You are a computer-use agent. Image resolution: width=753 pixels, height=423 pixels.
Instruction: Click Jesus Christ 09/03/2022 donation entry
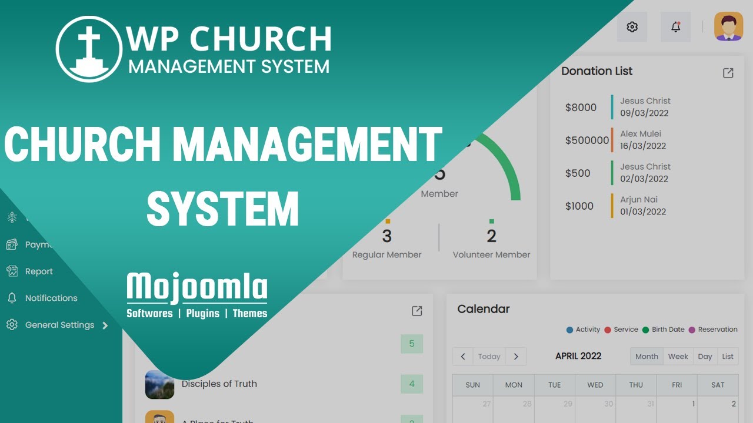tap(645, 107)
